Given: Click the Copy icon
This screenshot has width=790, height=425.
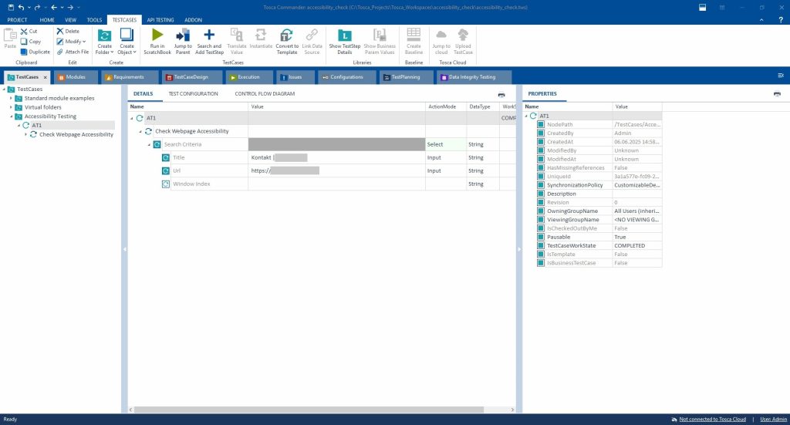Looking at the screenshot, I should (x=24, y=42).
